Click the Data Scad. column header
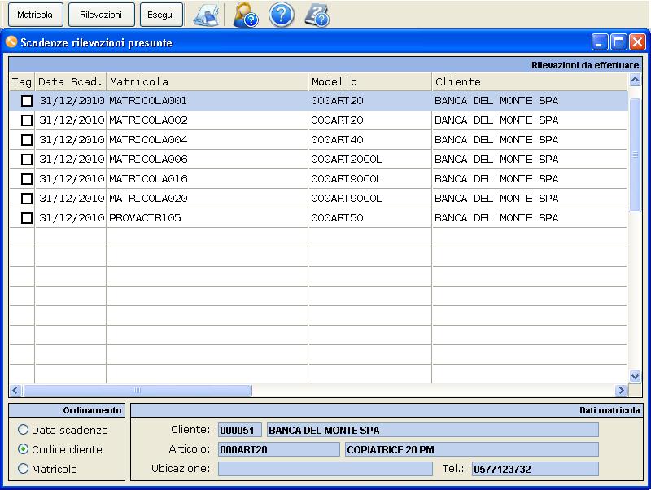This screenshot has width=651, height=490. coord(71,82)
